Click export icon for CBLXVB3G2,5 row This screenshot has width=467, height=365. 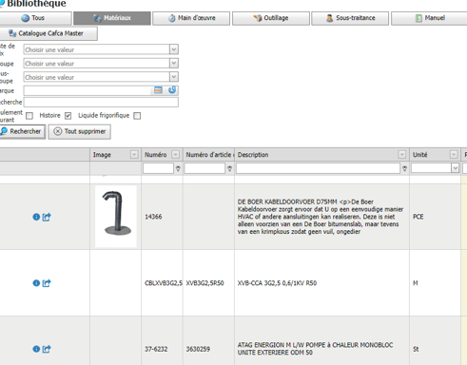(47, 283)
